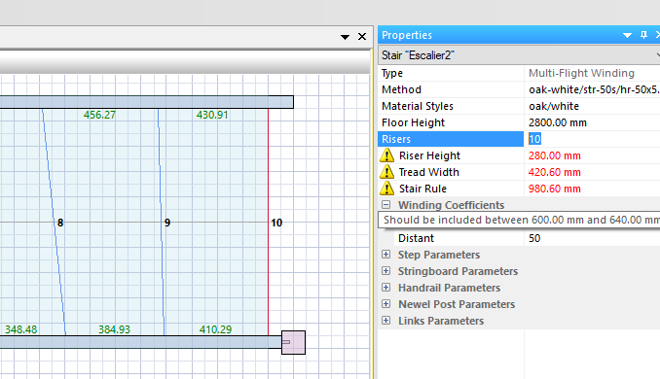Close the drawing view panel
Screen dimensions: 660x379
[x=362, y=37]
